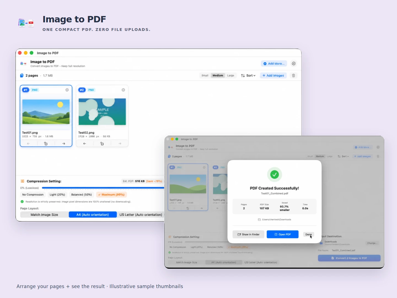Click the green resolution-preserved check icon
397x298 pixels.
(x=22, y=202)
